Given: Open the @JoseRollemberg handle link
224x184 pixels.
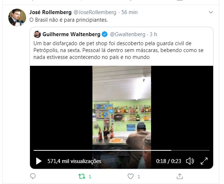Looking at the screenshot, I should [95, 12].
